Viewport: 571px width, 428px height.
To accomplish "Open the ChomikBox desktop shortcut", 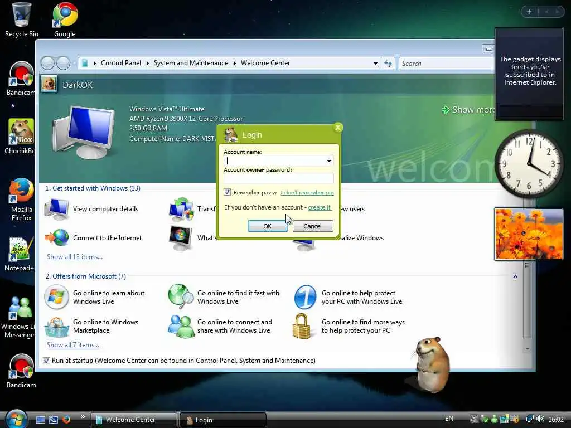I will pos(21,137).
